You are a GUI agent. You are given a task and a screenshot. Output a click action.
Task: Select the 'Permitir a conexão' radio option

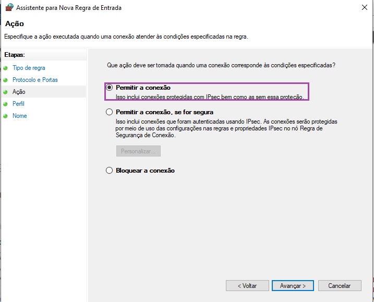[109, 88]
